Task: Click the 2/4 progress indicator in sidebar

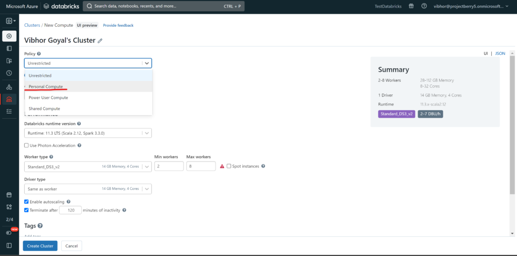Action: click(9, 219)
